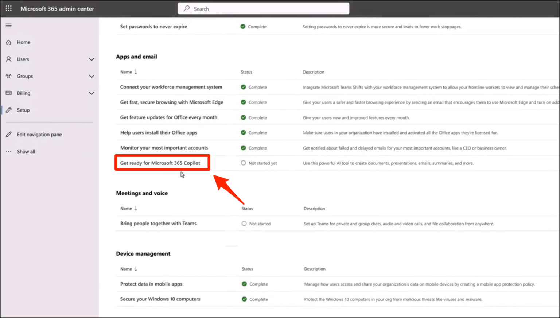Click the Edit navigation pane pencil icon
This screenshot has height=318, width=560.
(x=8, y=134)
